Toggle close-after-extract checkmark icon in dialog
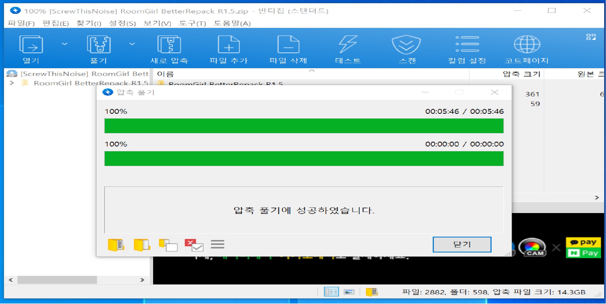Viewport: 606px width, 304px height. 194,245
